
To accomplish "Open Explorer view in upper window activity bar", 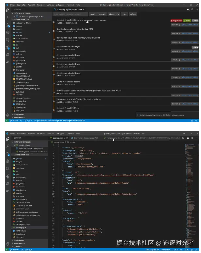I will click(x=8, y=10).
